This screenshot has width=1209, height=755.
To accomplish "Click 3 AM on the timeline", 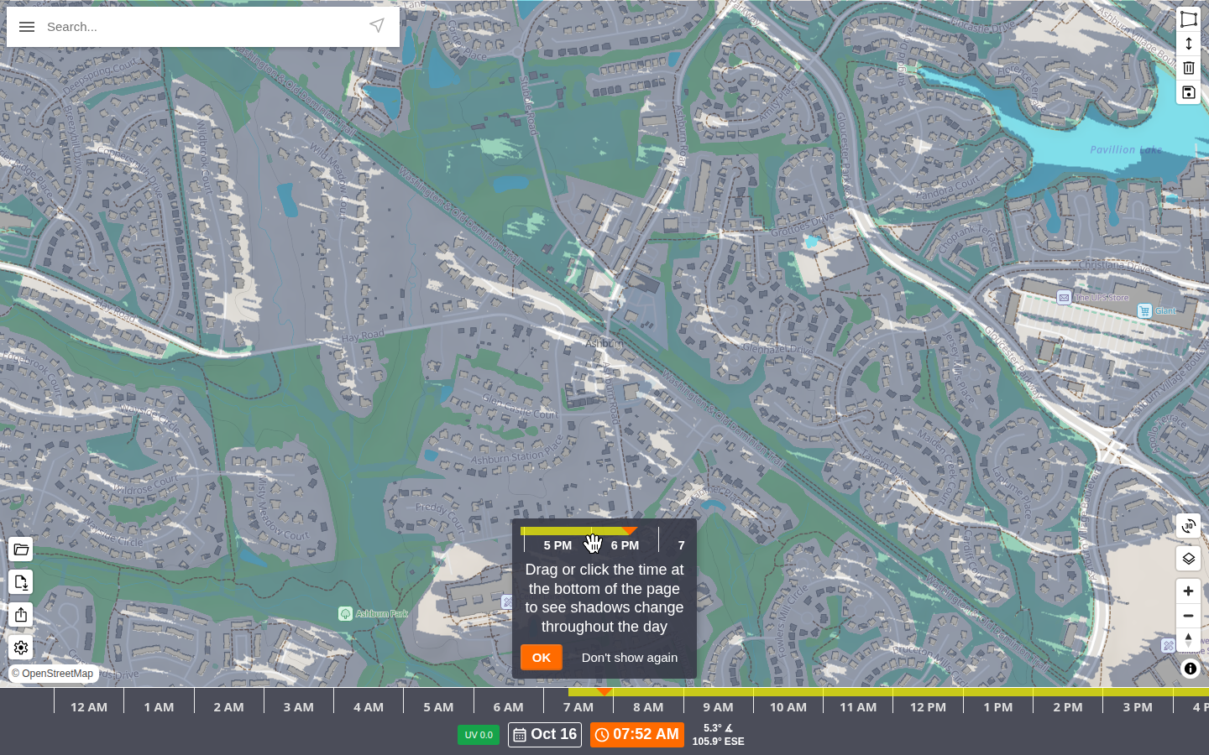I will 298,707.
